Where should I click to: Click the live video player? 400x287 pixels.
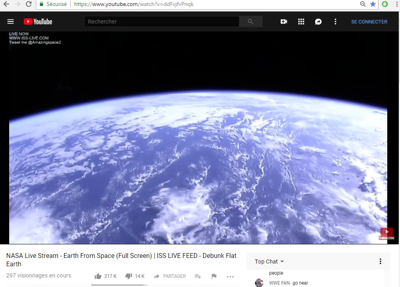pos(198,138)
